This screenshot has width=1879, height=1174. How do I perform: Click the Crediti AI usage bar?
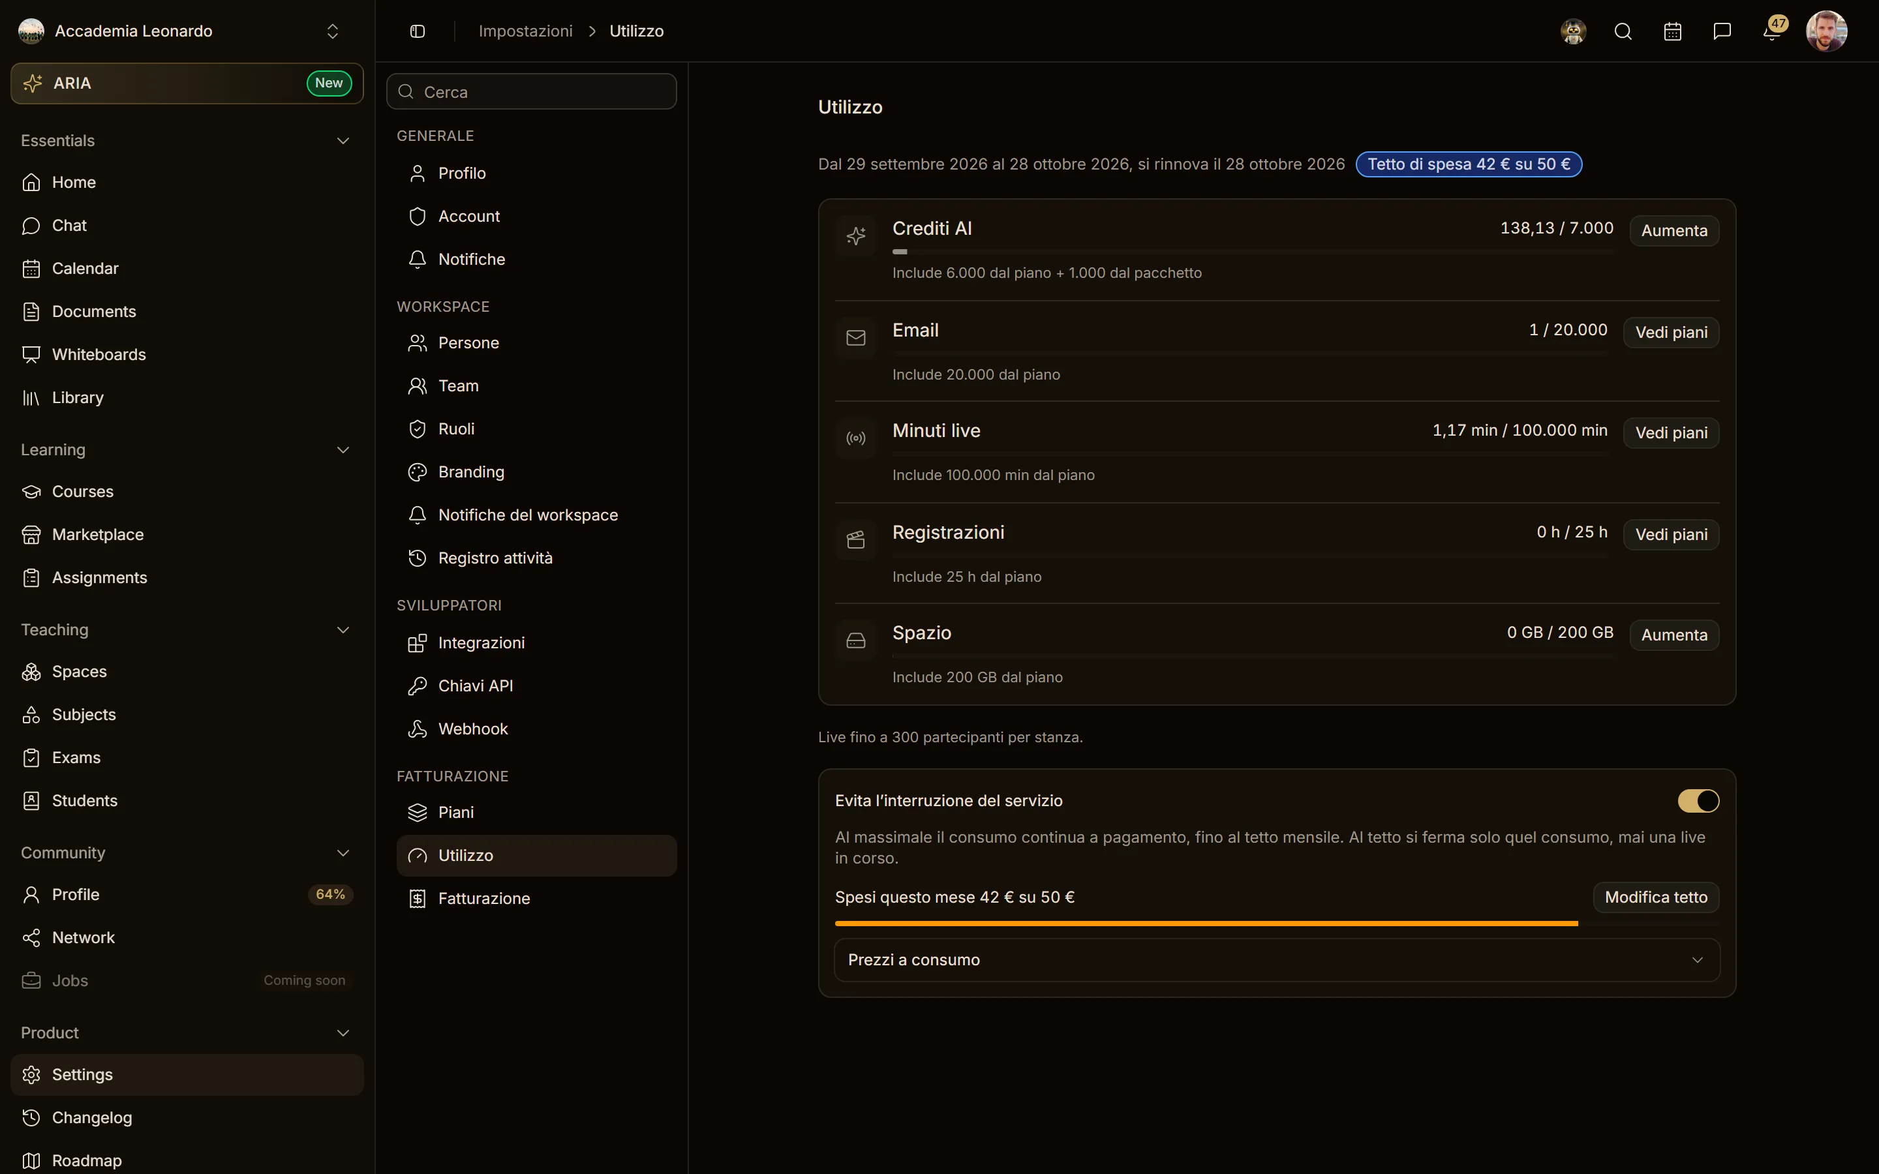(1253, 252)
